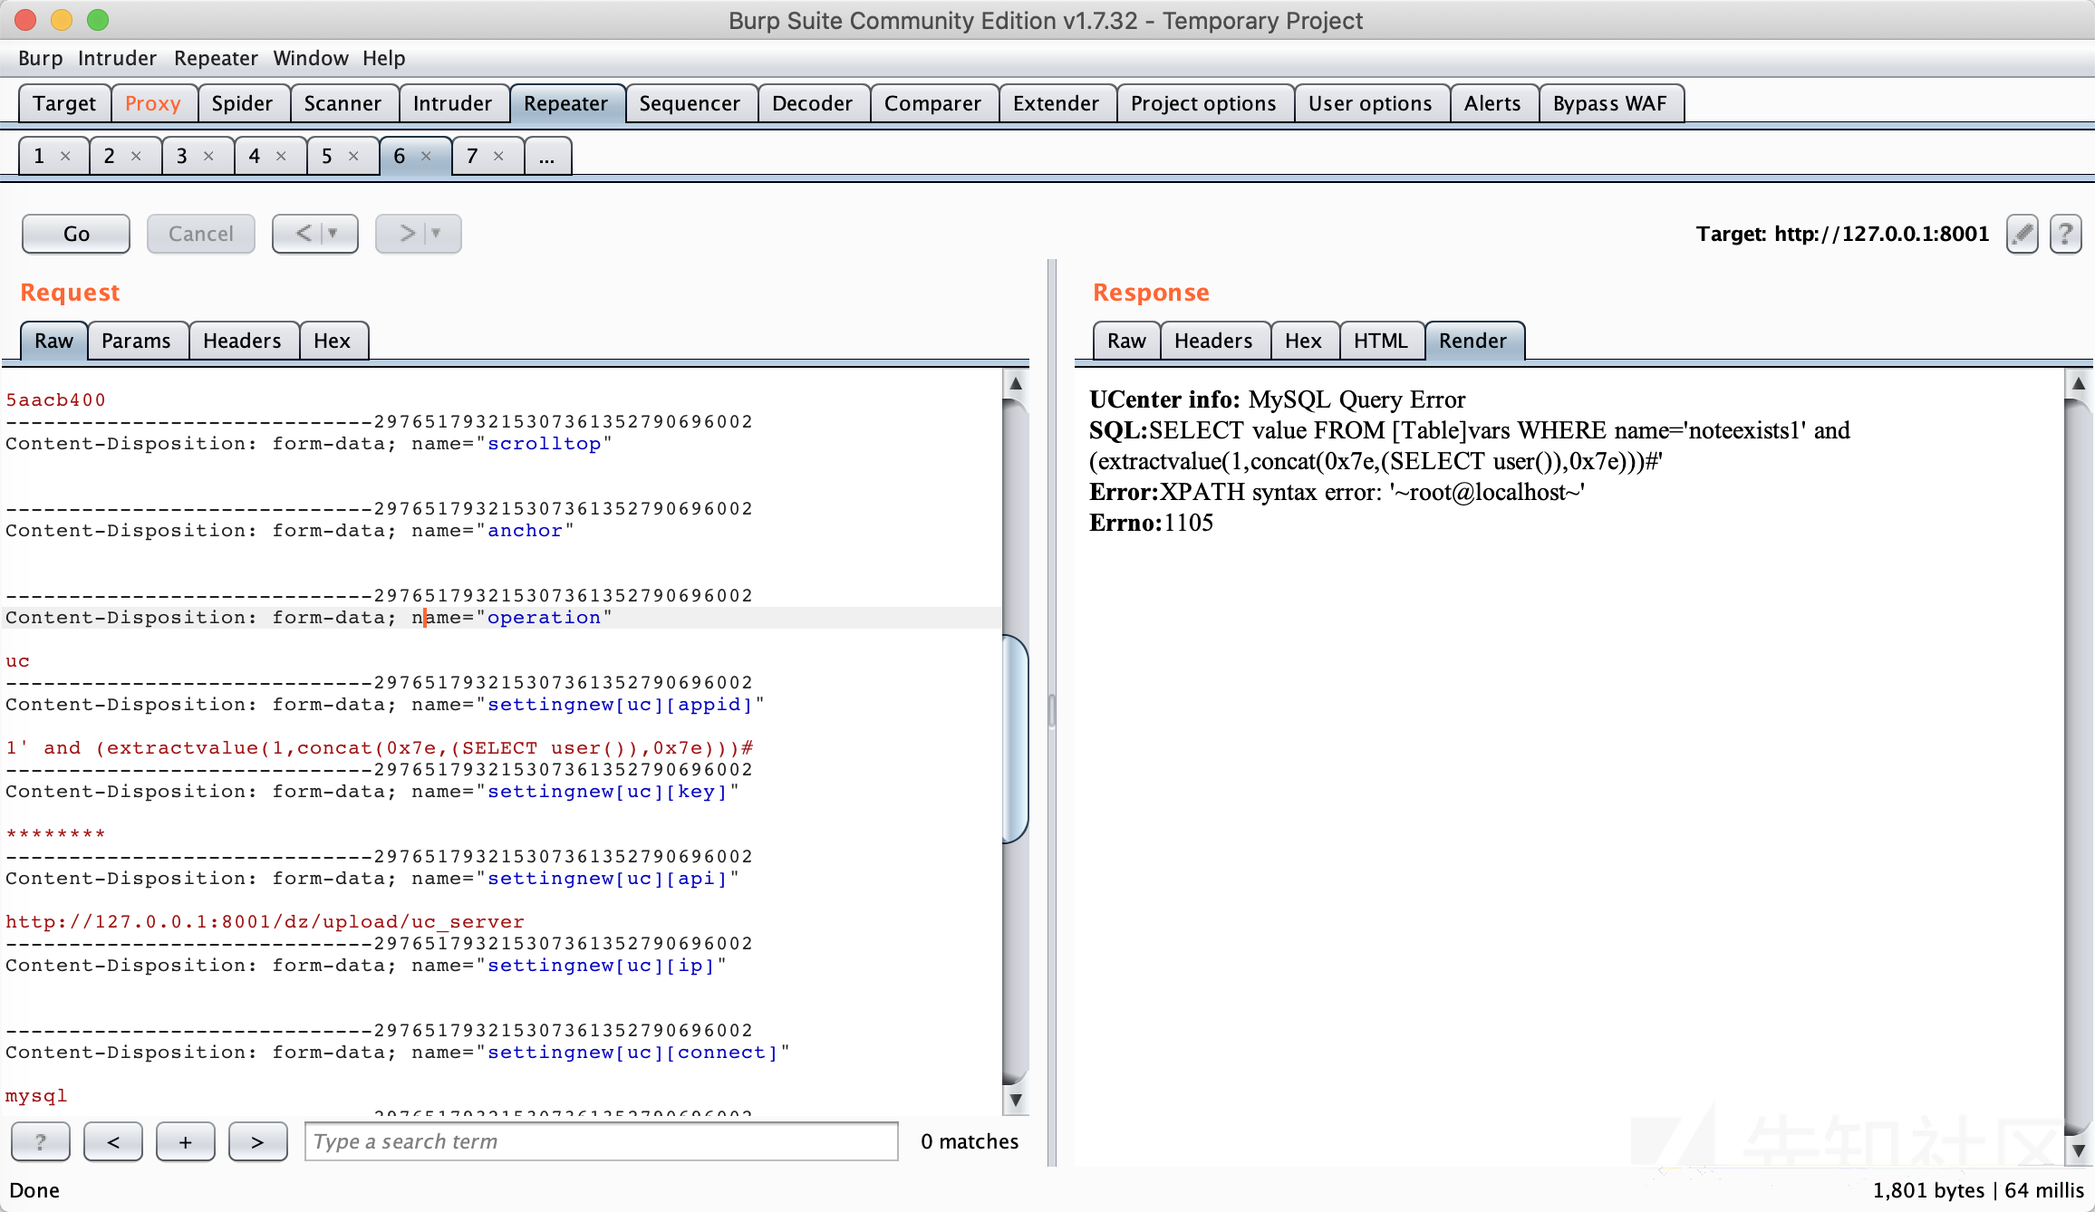Image resolution: width=2095 pixels, height=1212 pixels.
Task: Click the search term input field
Action: 601,1141
